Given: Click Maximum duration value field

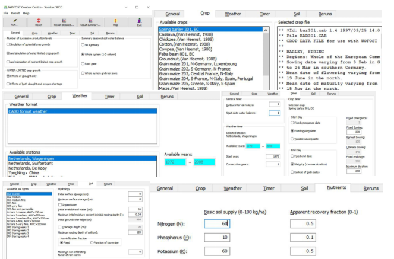Looking at the screenshot, I should pos(354,171).
